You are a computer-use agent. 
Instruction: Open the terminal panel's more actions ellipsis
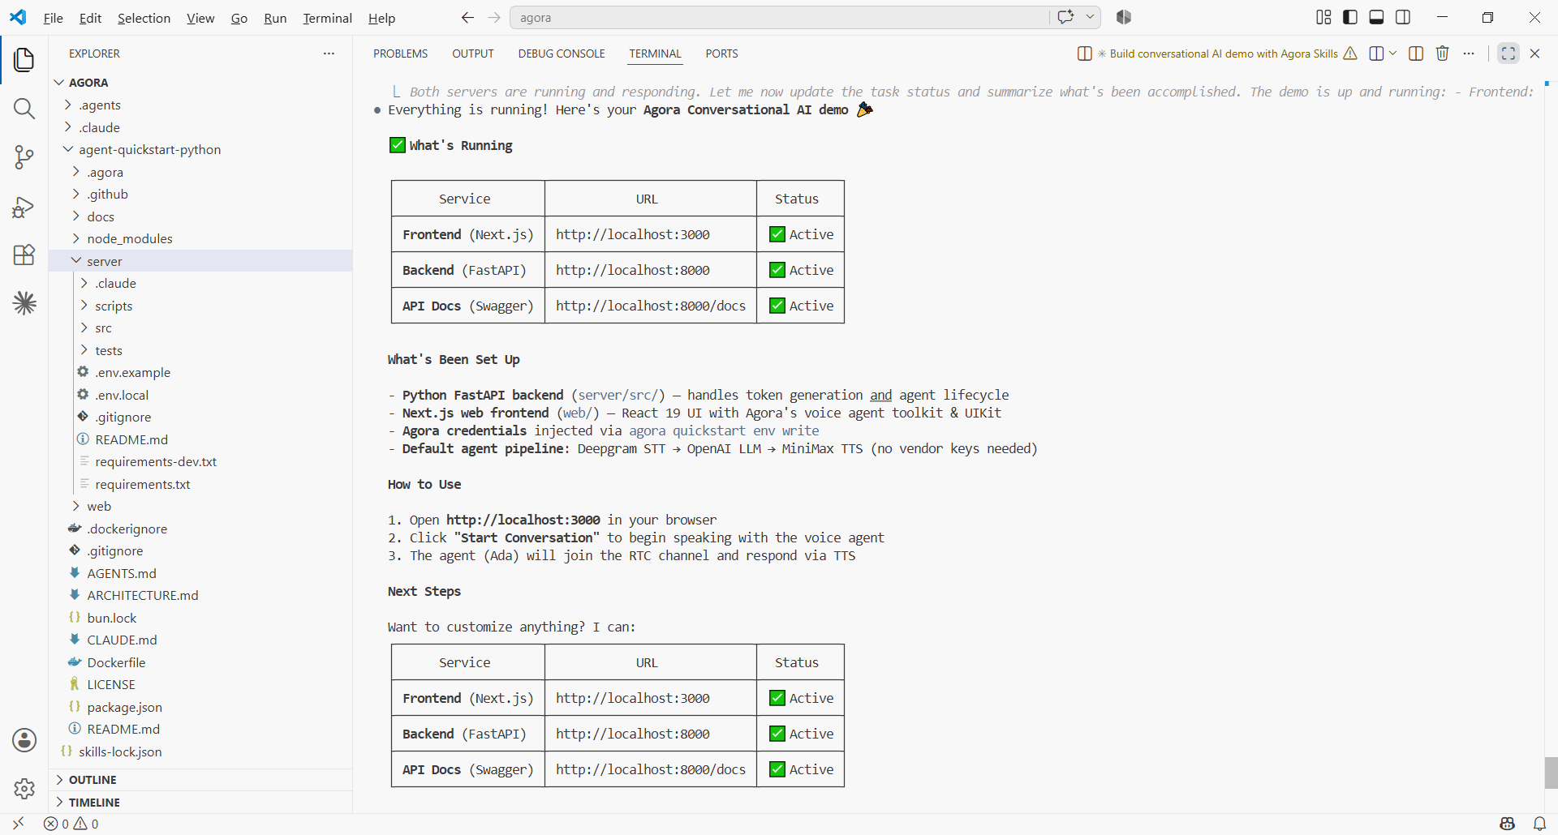[1469, 54]
